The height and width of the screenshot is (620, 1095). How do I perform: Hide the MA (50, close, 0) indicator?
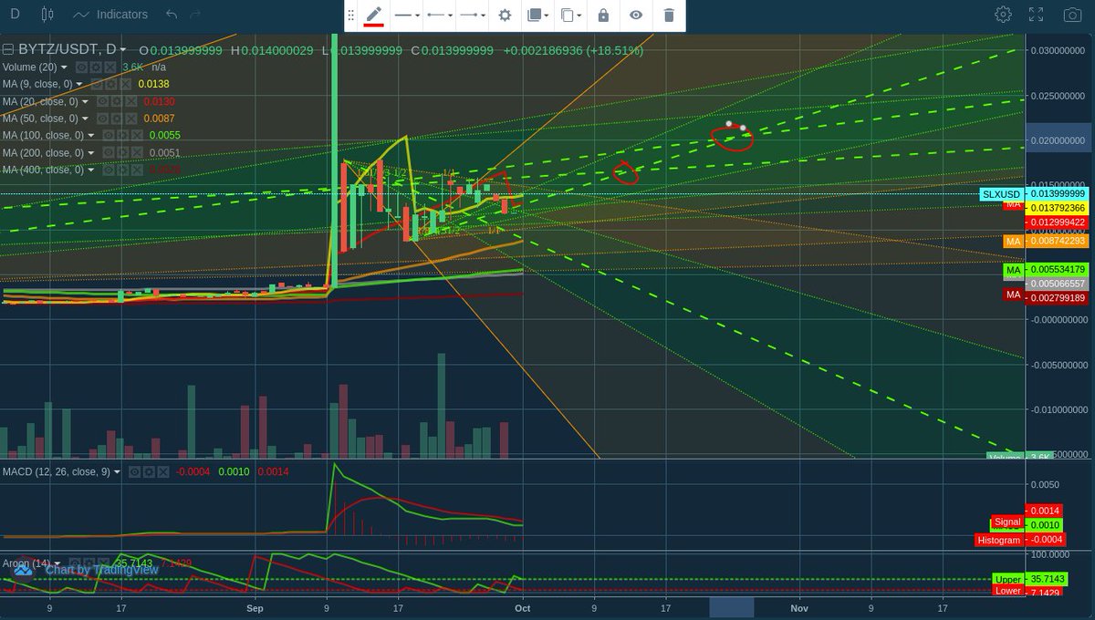click(103, 119)
